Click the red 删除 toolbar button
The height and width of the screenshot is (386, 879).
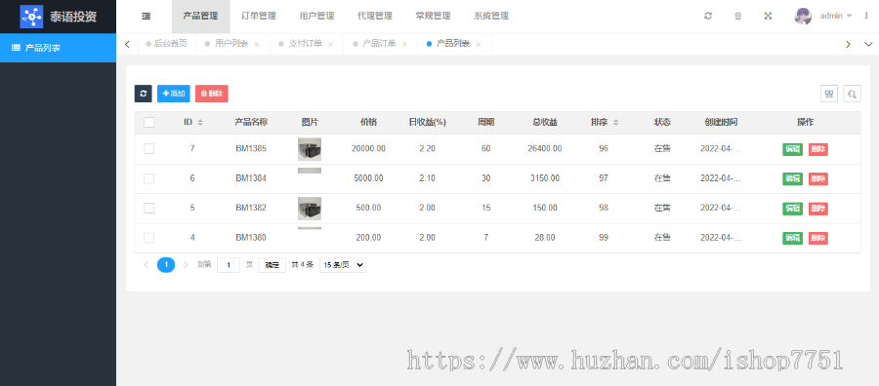(x=212, y=94)
